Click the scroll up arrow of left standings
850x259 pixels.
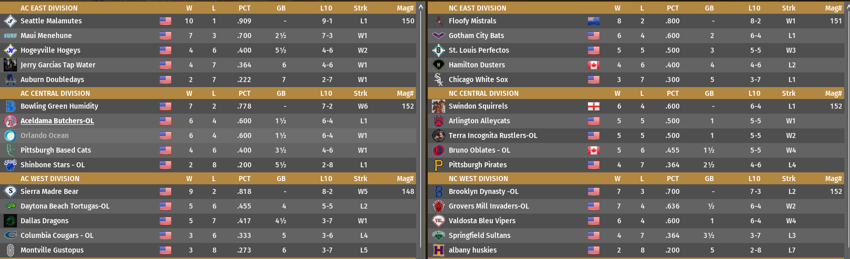pyautogui.click(x=420, y=7)
